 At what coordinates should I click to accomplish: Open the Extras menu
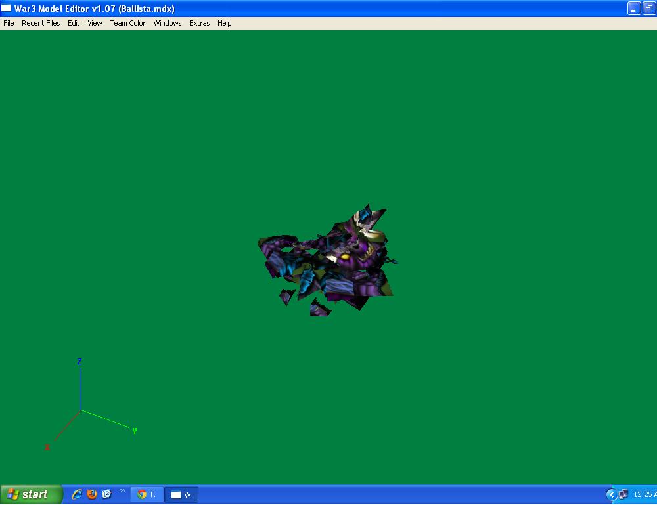coord(200,23)
